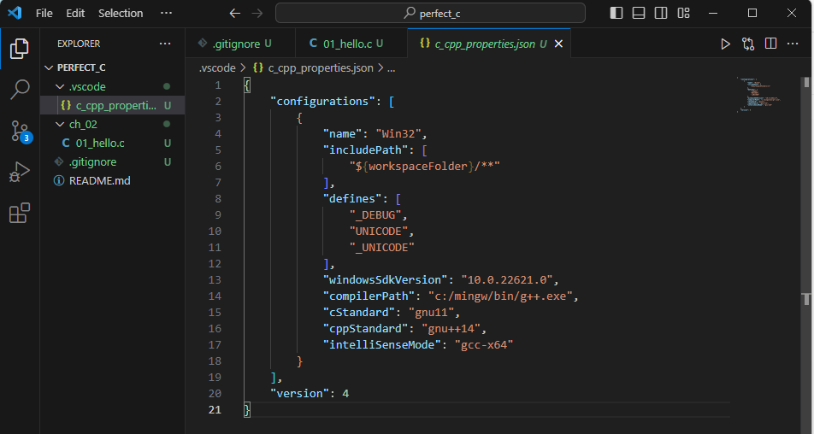
Task: Click the "c:/mingw/bin/g++.exe" compiler path value
Action: pyautogui.click(x=500, y=296)
